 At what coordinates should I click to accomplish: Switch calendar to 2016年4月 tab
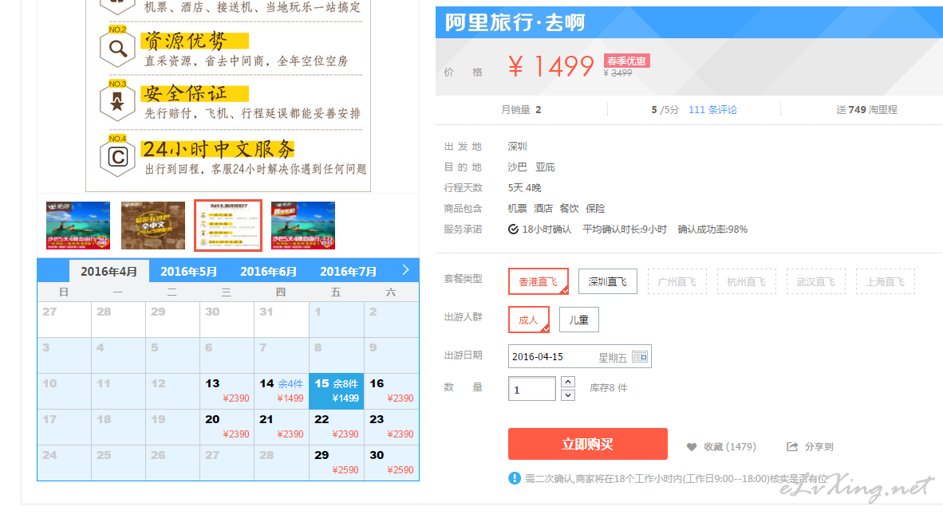[x=109, y=272]
